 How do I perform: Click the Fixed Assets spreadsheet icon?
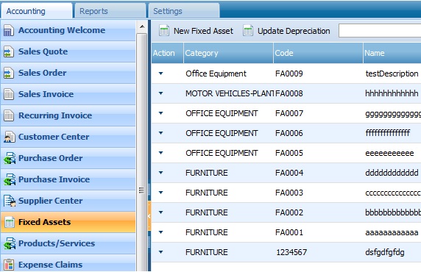(x=10, y=222)
